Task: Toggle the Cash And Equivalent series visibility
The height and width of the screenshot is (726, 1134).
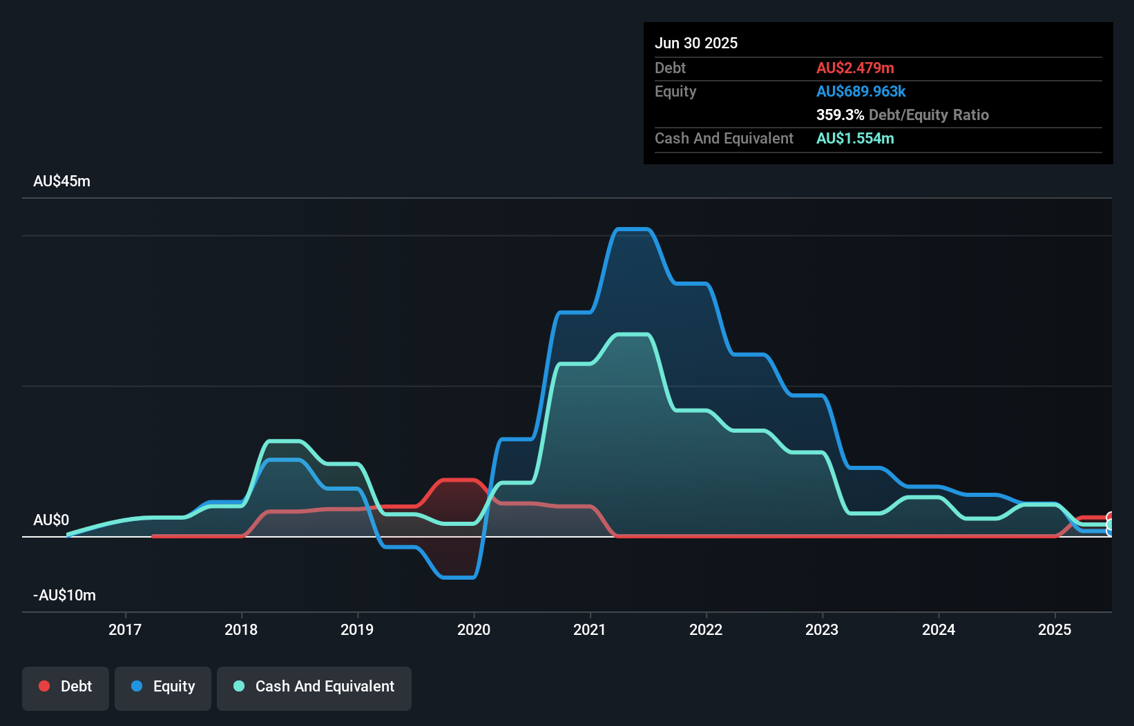Action: 314,687
